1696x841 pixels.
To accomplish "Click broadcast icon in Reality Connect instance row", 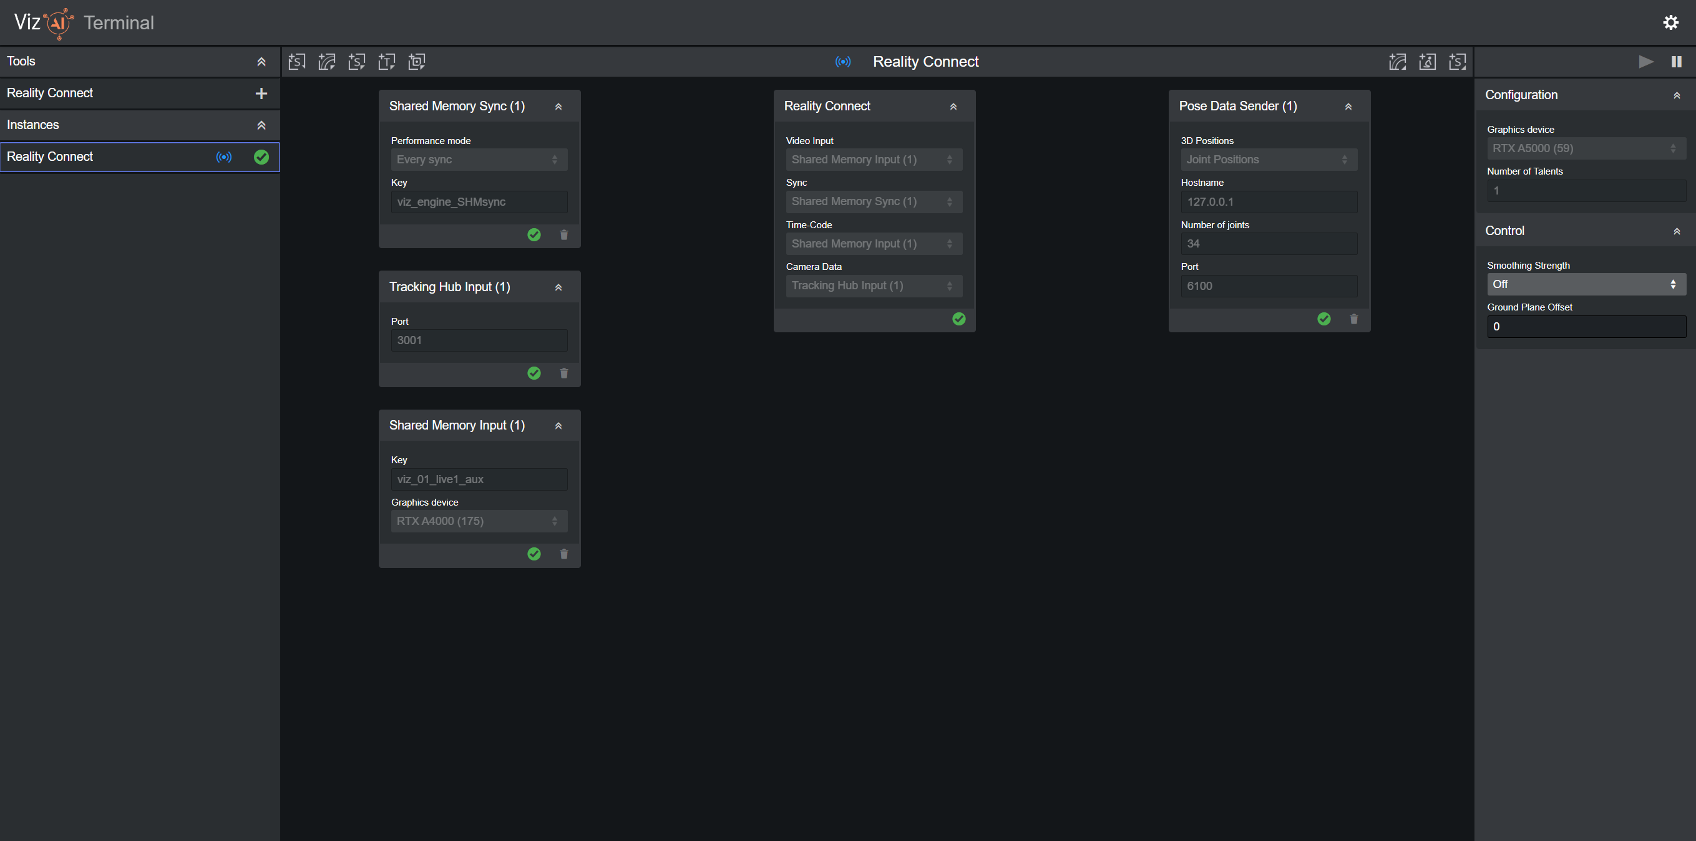I will coord(224,157).
